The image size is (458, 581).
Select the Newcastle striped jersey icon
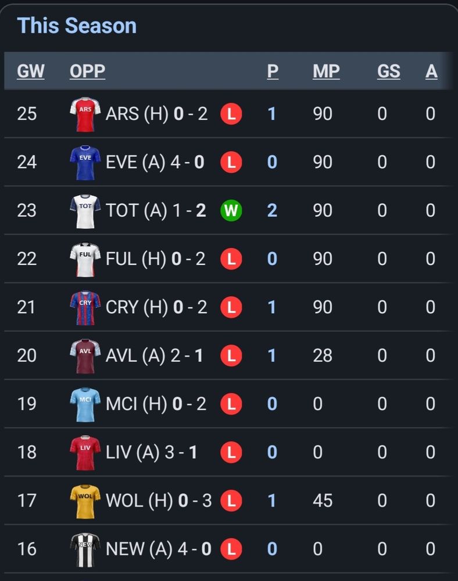pyautogui.click(x=85, y=549)
